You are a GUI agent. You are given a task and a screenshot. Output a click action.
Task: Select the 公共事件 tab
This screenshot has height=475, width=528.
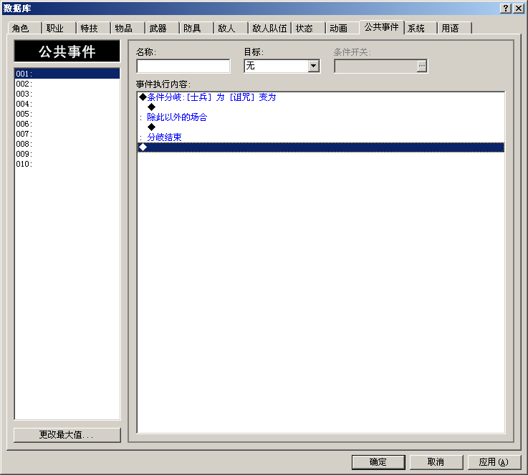point(382,27)
